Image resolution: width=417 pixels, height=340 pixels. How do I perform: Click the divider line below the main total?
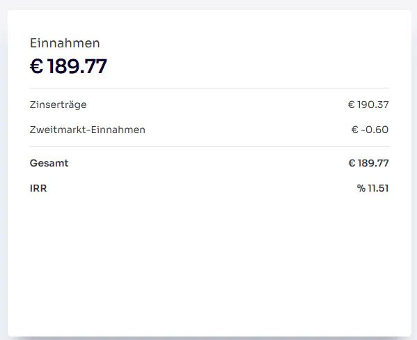pyautogui.click(x=210, y=88)
